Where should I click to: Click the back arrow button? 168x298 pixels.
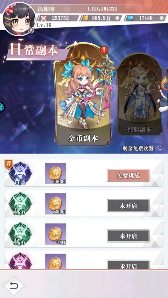(x=14, y=286)
